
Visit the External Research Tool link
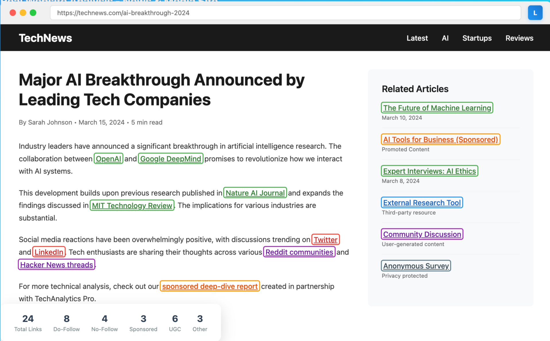click(x=422, y=203)
